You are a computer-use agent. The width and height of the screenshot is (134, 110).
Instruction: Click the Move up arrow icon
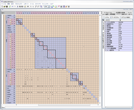point(33,6)
